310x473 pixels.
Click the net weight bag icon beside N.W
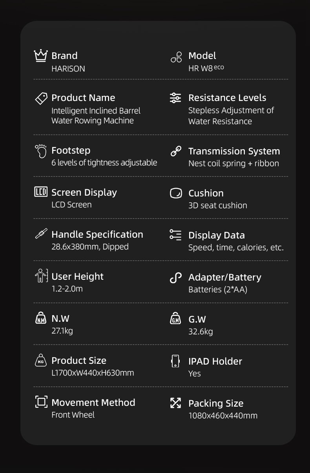41,318
